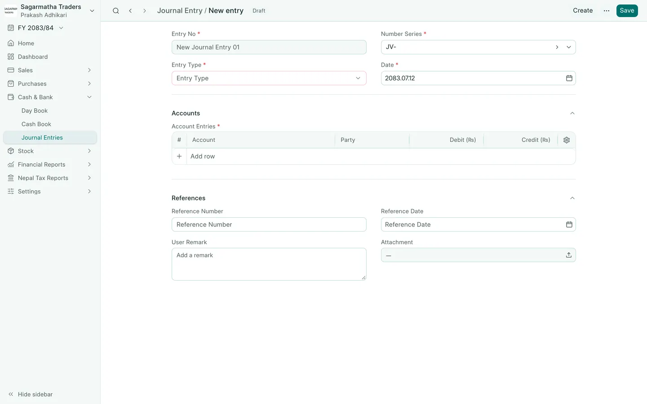
Task: Expand the Sales menu
Action: point(50,70)
